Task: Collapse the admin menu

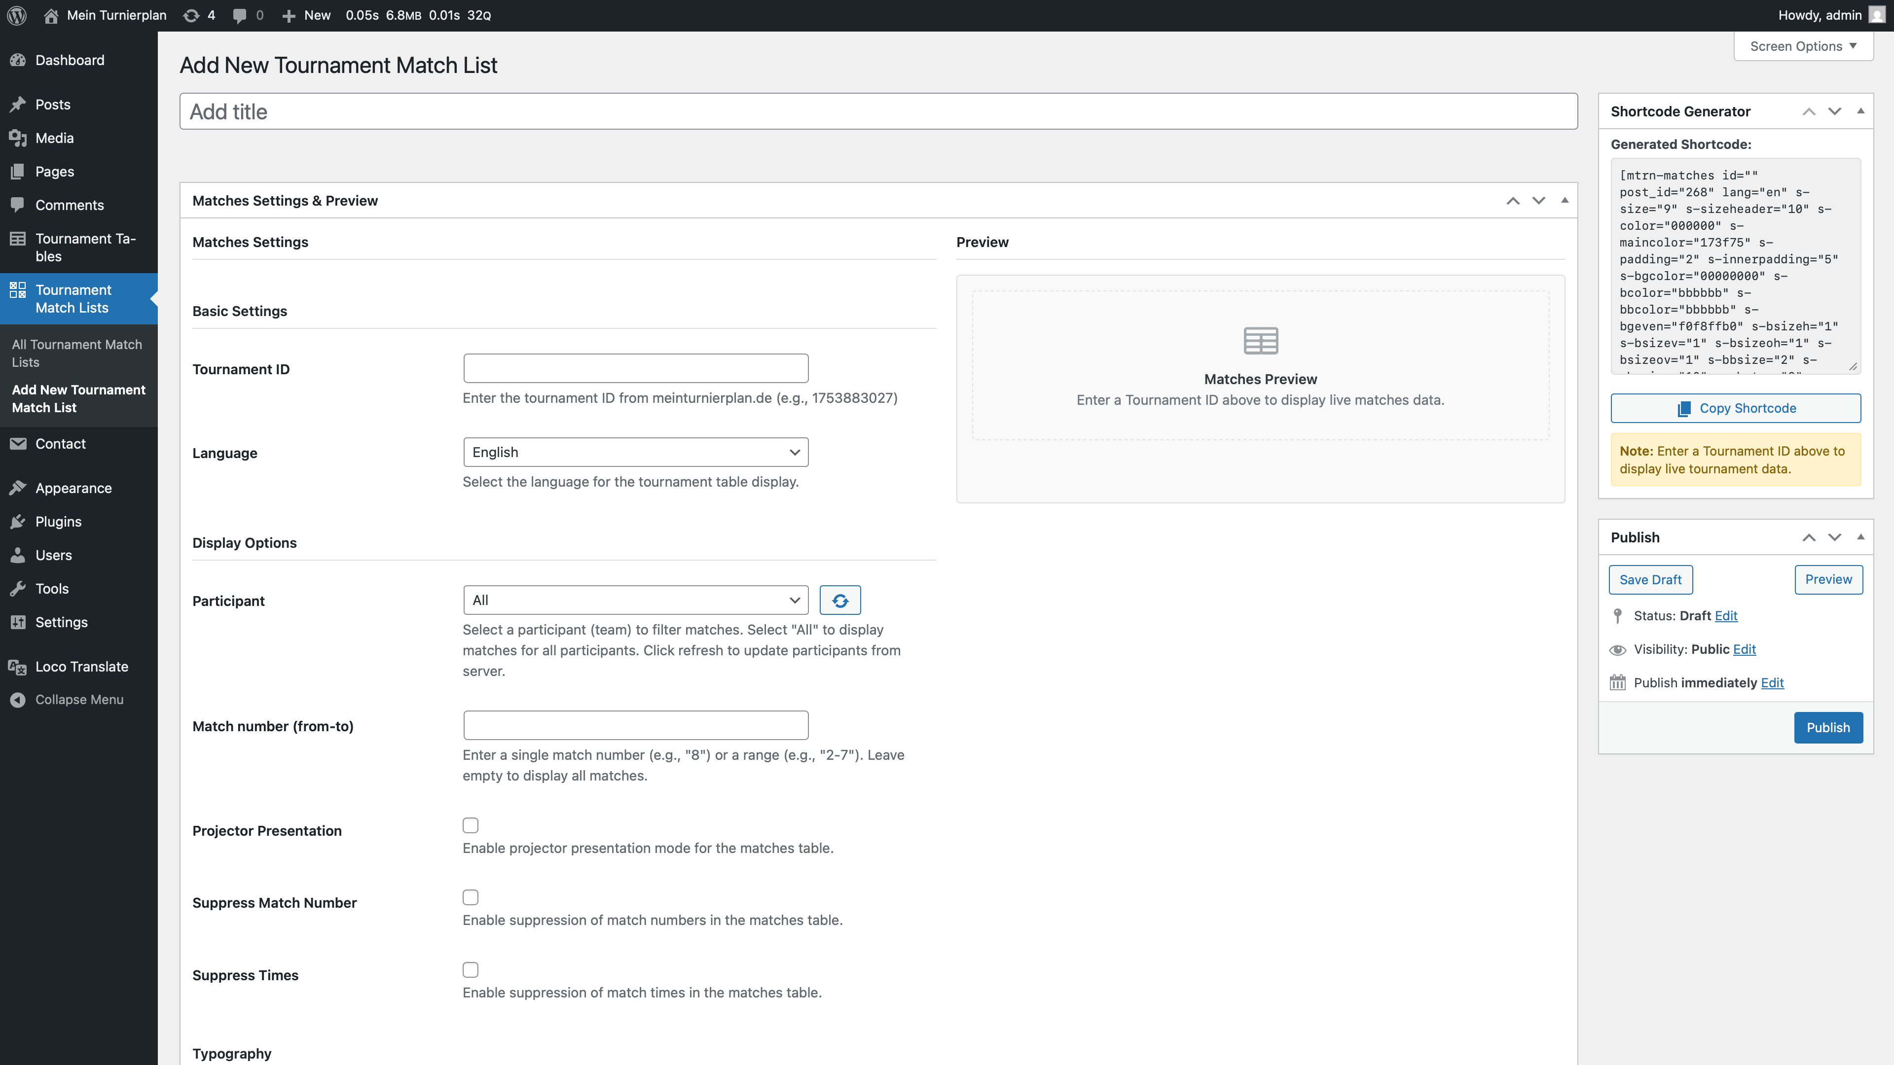Action: tap(79, 700)
